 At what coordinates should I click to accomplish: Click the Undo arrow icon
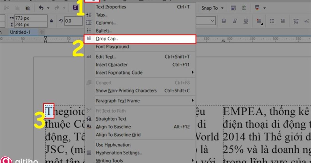(x=41, y=8)
